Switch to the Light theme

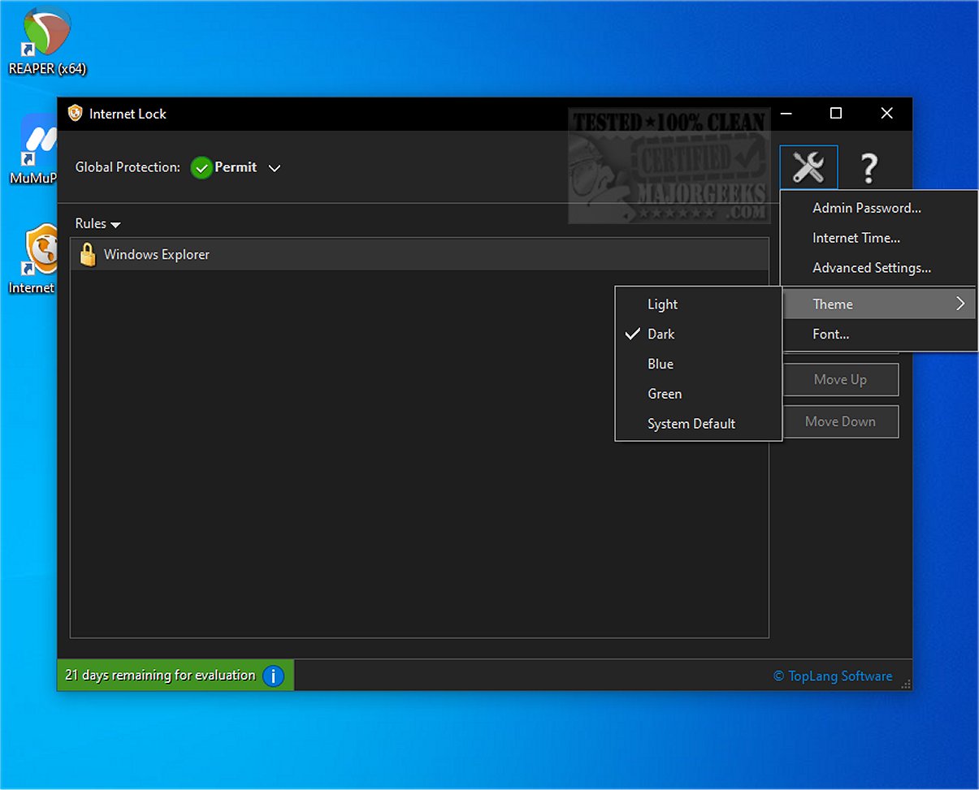coord(699,304)
